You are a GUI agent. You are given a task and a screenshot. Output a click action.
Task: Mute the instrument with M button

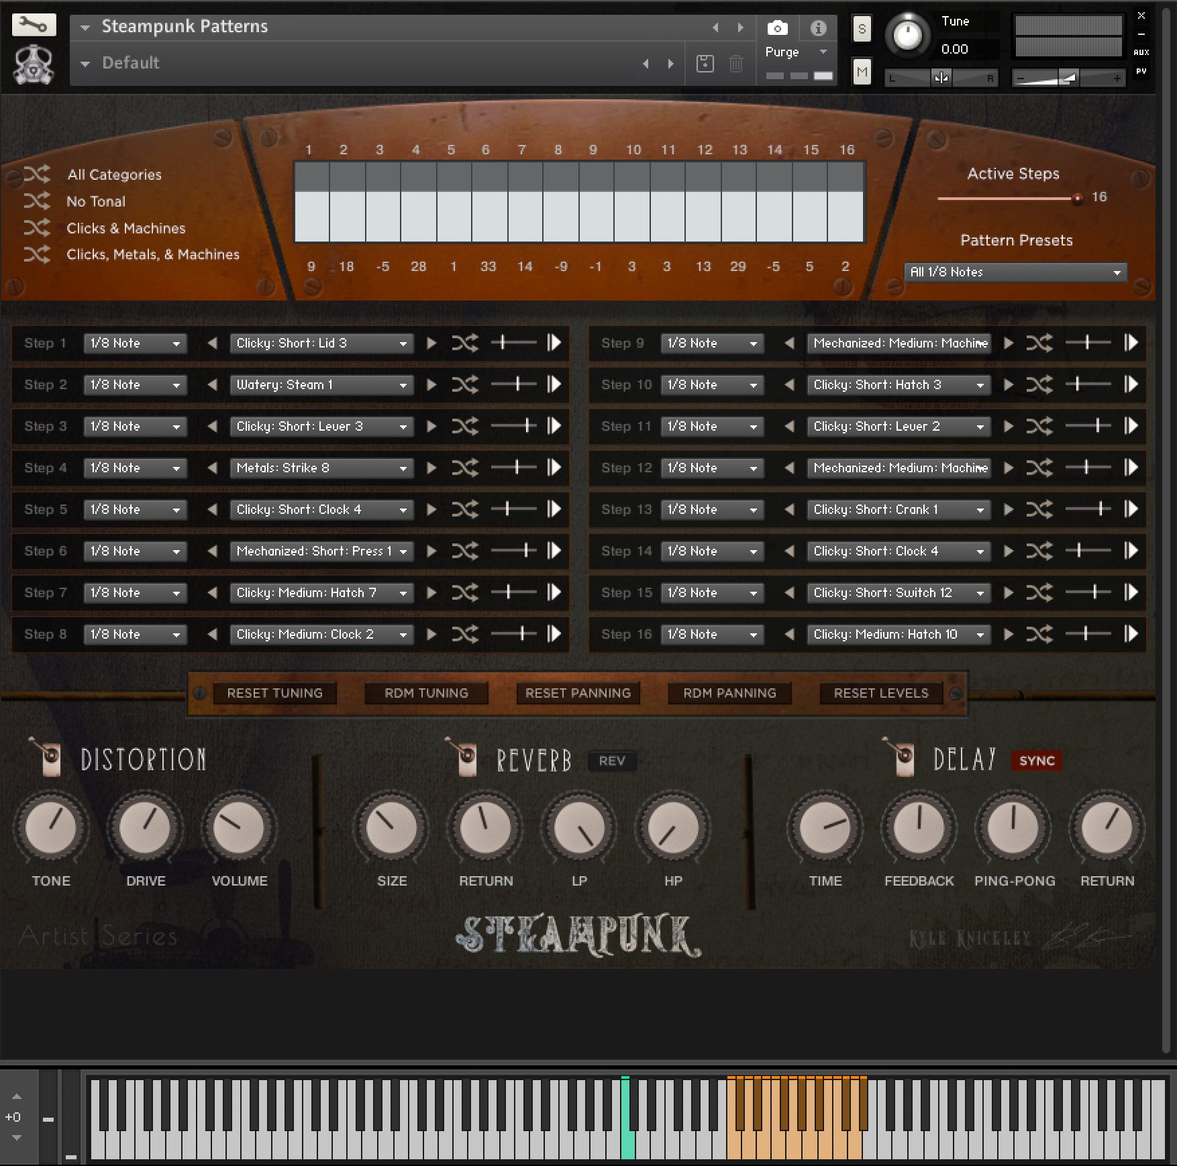pyautogui.click(x=862, y=72)
